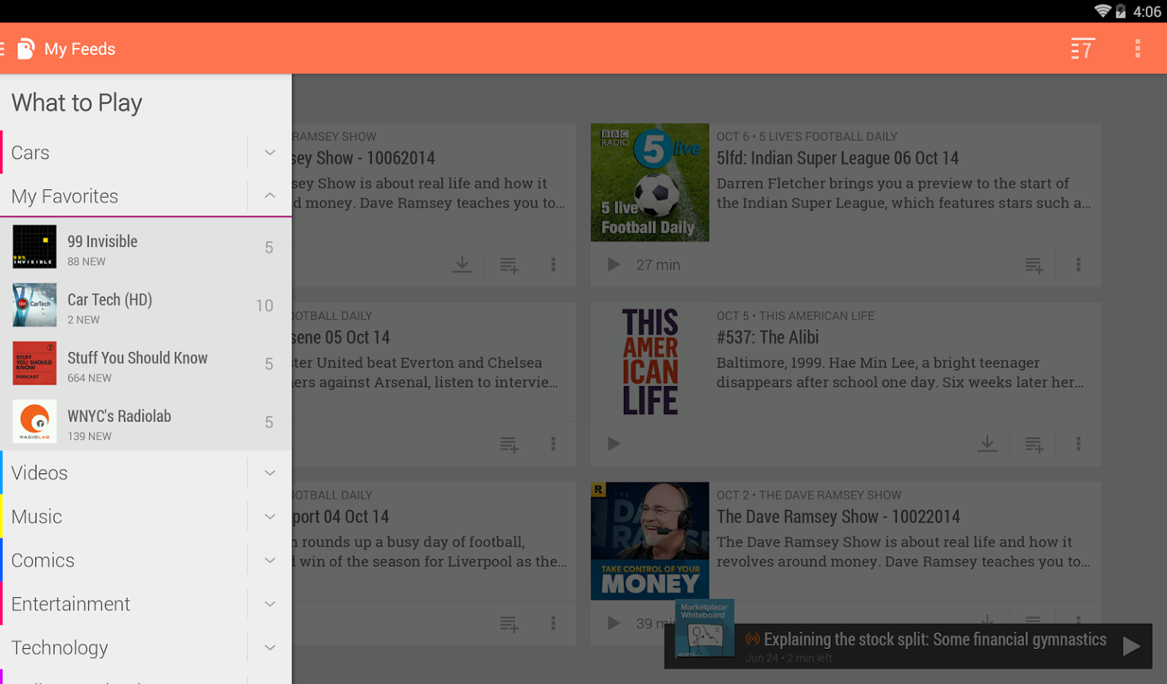1167x684 pixels.
Task: Expand the Videos category chevron
Action: 269,473
